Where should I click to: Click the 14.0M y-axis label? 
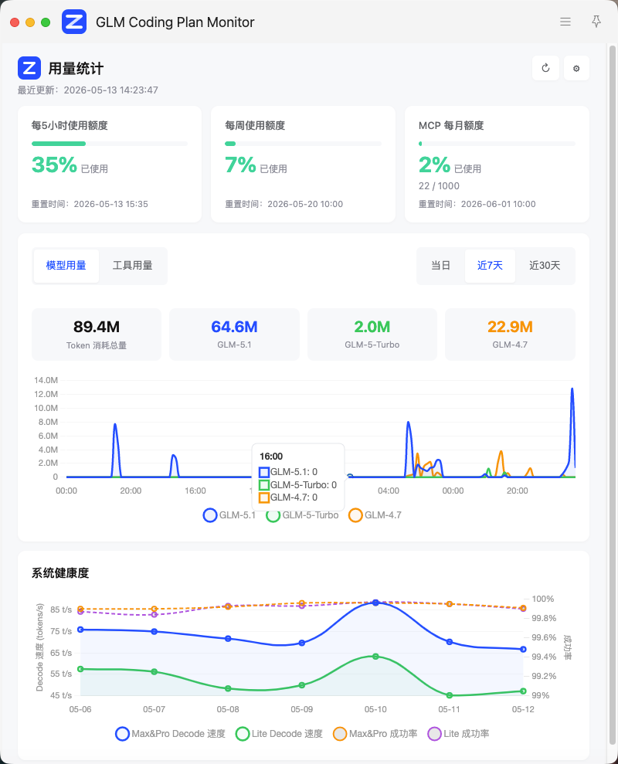(x=46, y=380)
